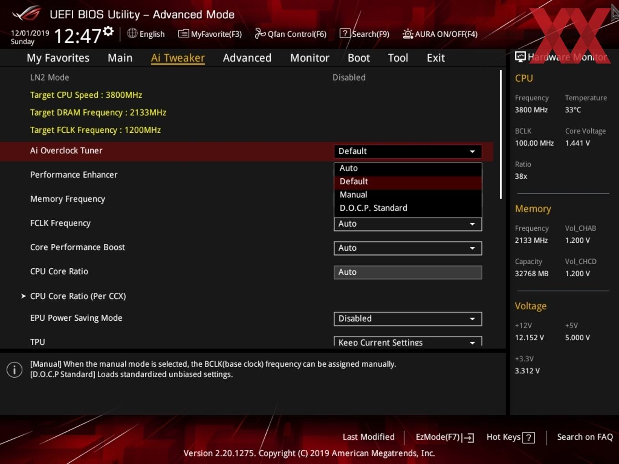Open the TPU dropdown
This screenshot has height=464, width=619.
click(408, 342)
